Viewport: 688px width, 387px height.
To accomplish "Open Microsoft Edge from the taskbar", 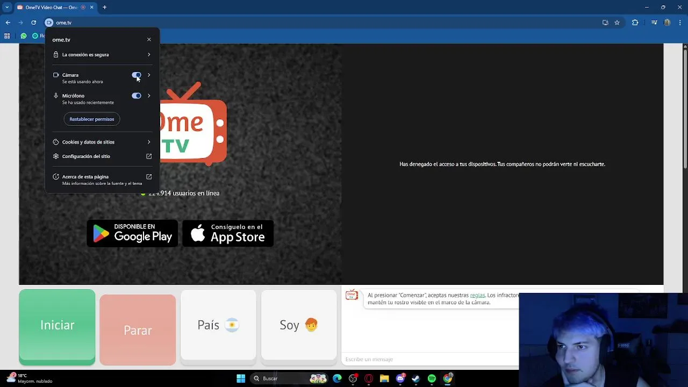I will (x=337, y=378).
